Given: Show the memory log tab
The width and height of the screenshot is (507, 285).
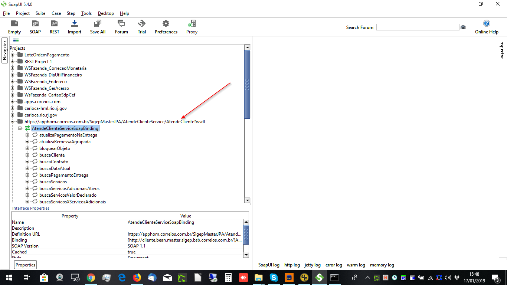Looking at the screenshot, I should [x=382, y=265].
